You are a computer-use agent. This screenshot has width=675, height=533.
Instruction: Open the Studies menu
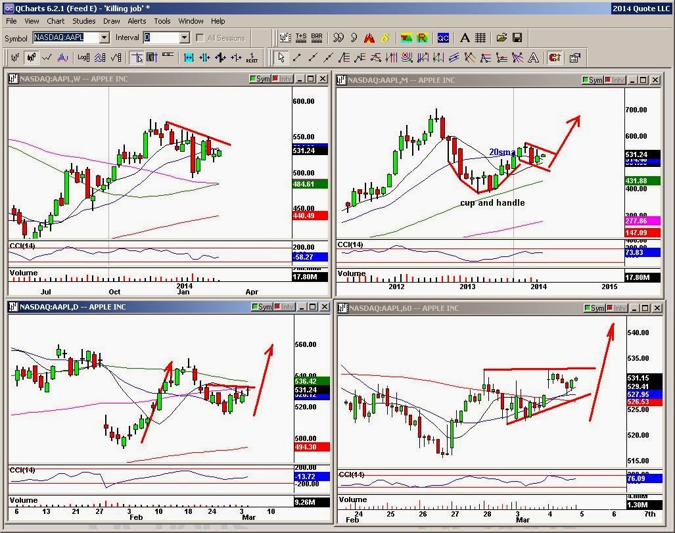click(84, 21)
